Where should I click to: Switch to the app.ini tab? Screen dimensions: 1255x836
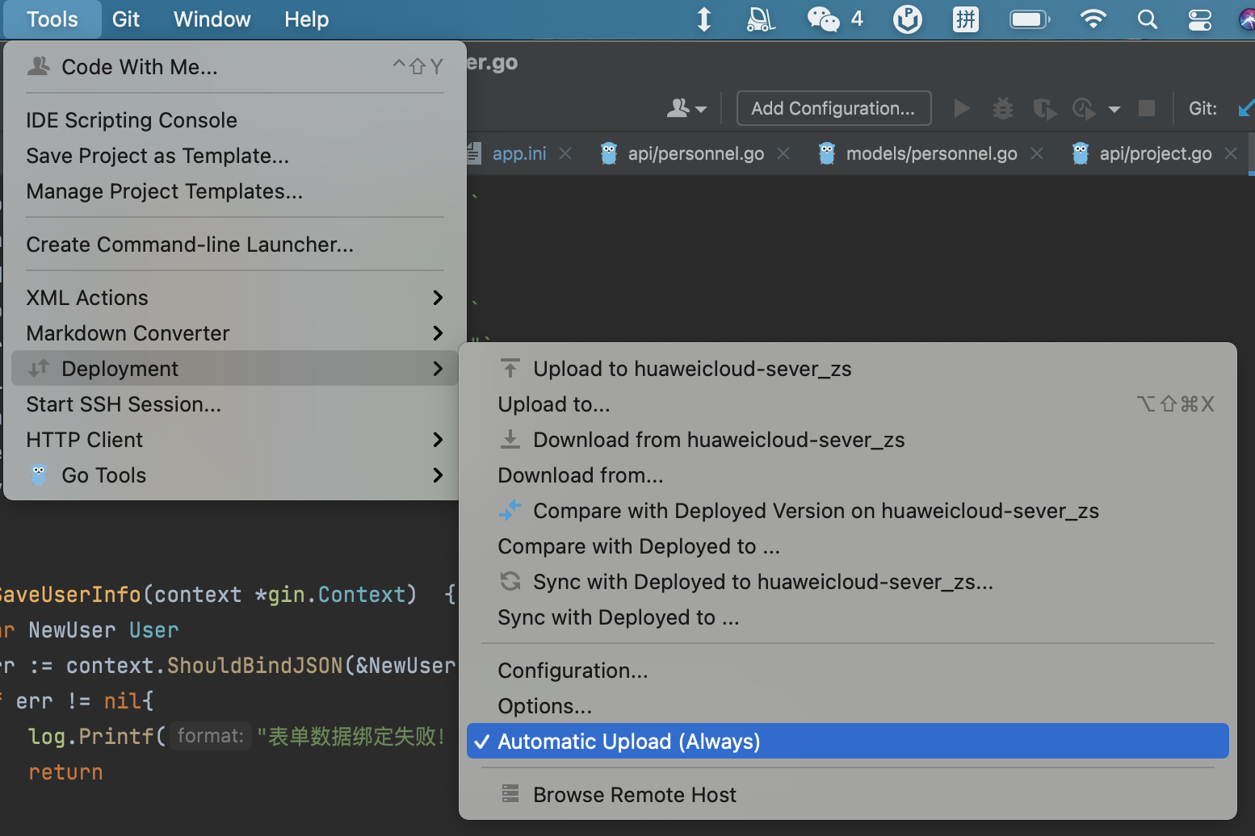point(519,153)
